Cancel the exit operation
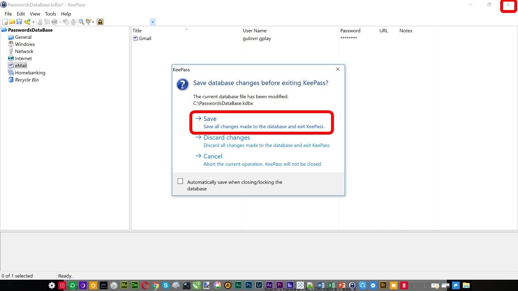 [x=213, y=156]
